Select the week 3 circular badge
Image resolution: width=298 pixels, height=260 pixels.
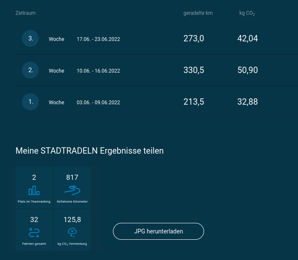[30, 38]
